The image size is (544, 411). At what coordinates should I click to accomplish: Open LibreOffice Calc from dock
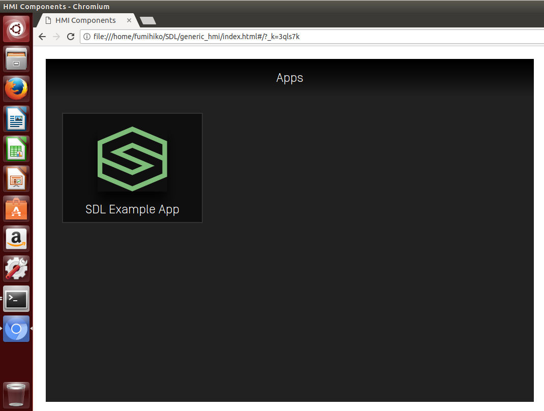pos(16,149)
